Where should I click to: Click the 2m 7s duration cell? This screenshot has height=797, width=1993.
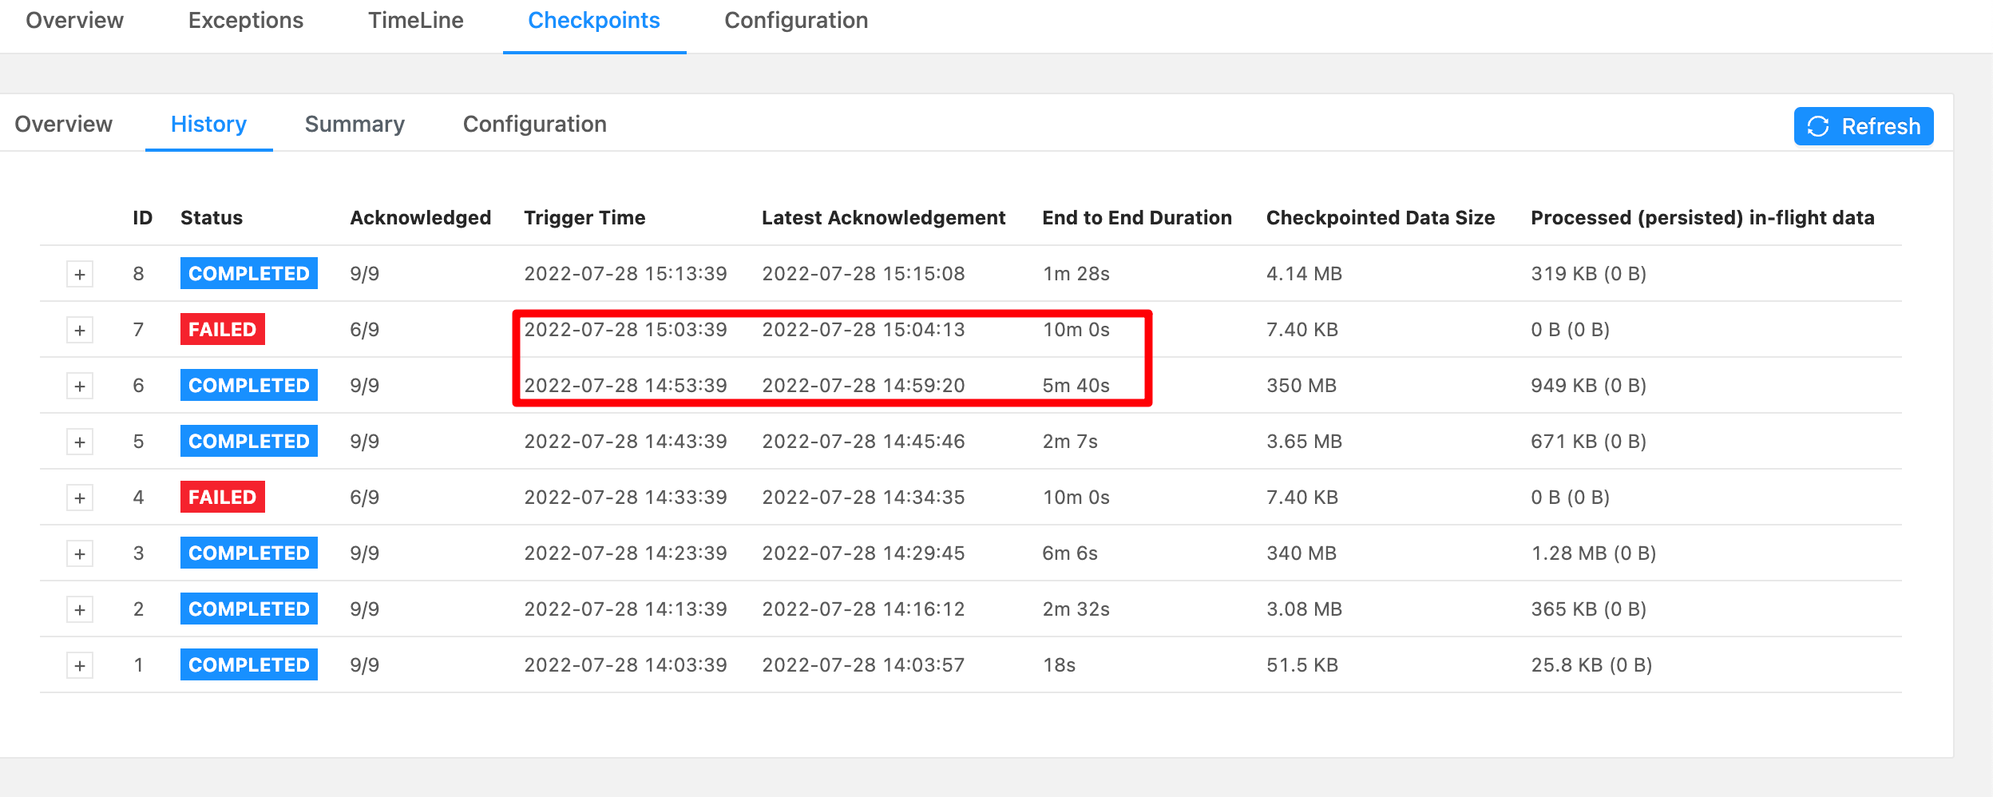[x=1070, y=442]
